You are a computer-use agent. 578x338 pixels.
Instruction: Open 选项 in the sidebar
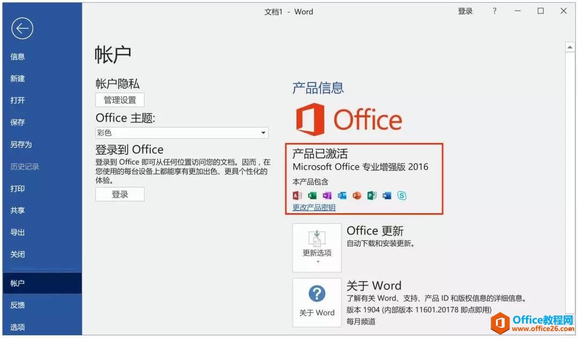tap(17, 327)
